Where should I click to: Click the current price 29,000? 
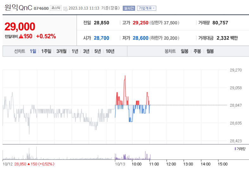(x=20, y=27)
